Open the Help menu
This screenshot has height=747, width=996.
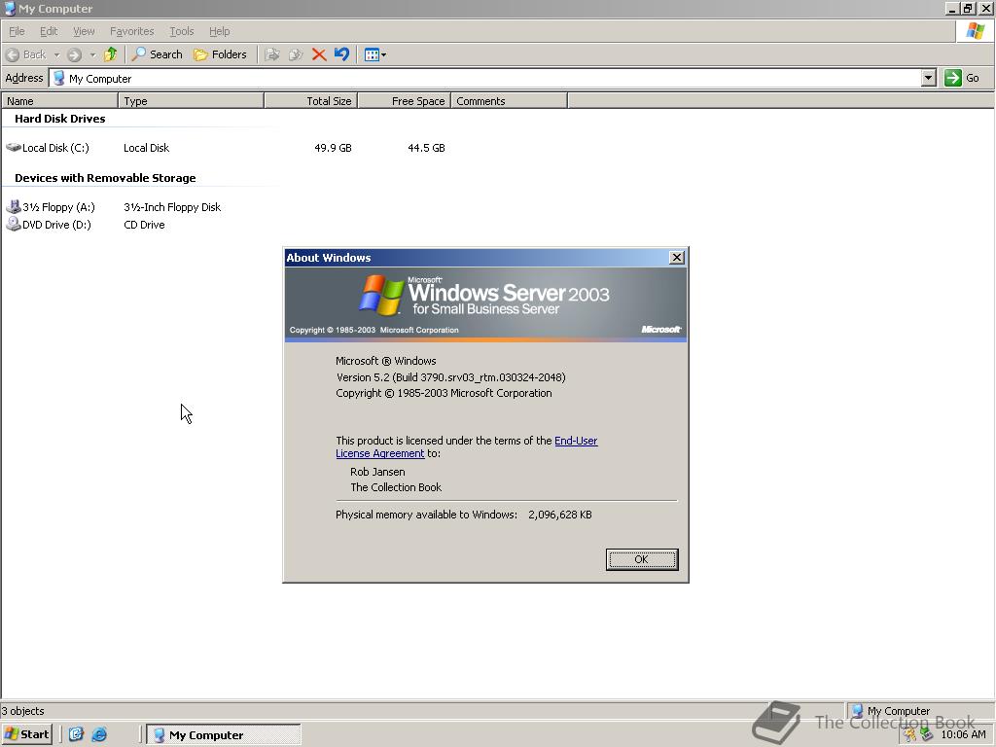(219, 31)
